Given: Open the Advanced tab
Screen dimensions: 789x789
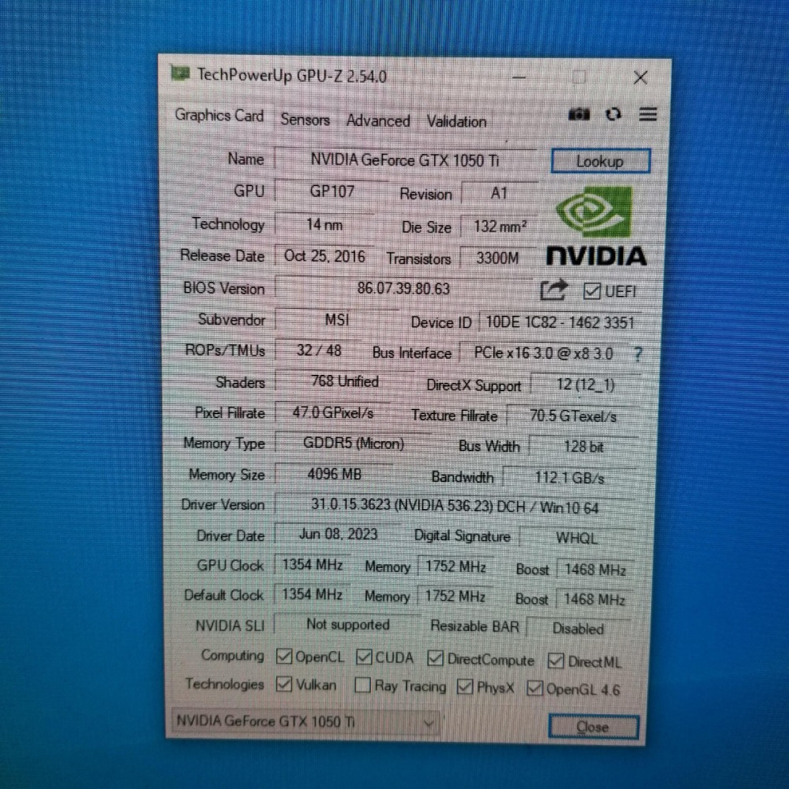Looking at the screenshot, I should pyautogui.click(x=378, y=121).
